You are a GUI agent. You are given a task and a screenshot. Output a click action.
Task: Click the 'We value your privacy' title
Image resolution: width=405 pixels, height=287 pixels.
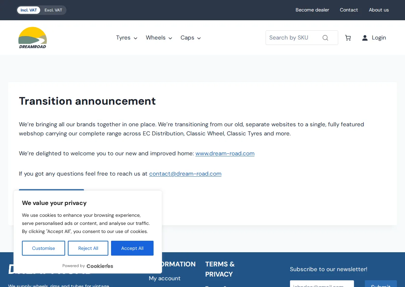coord(54,203)
